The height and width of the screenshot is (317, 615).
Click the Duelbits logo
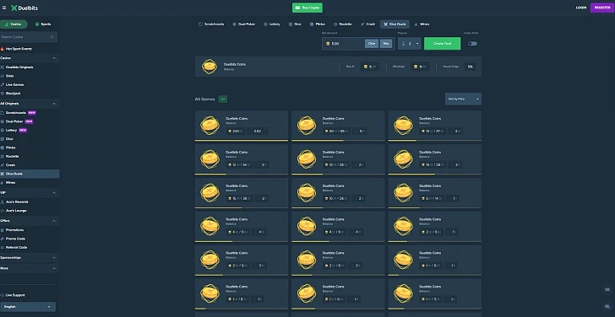point(24,8)
